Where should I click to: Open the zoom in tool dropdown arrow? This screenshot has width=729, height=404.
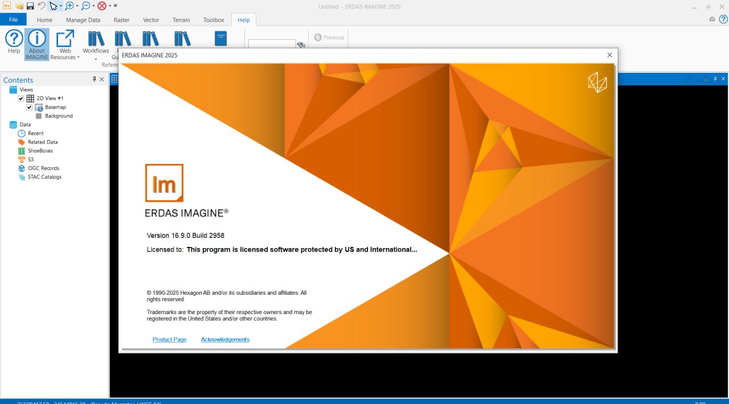tap(77, 6)
